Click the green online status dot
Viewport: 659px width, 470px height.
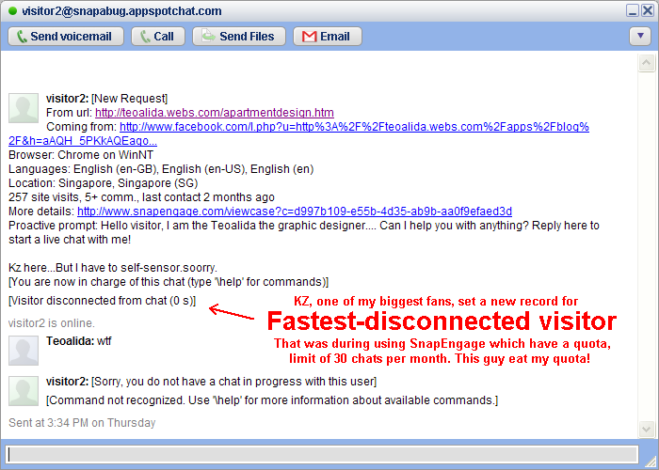tap(12, 11)
